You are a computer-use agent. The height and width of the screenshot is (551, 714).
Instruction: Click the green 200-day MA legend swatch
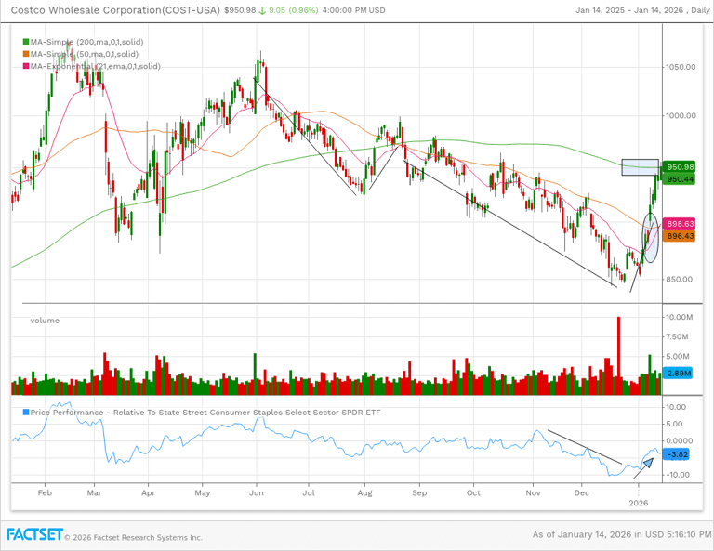[x=25, y=43]
